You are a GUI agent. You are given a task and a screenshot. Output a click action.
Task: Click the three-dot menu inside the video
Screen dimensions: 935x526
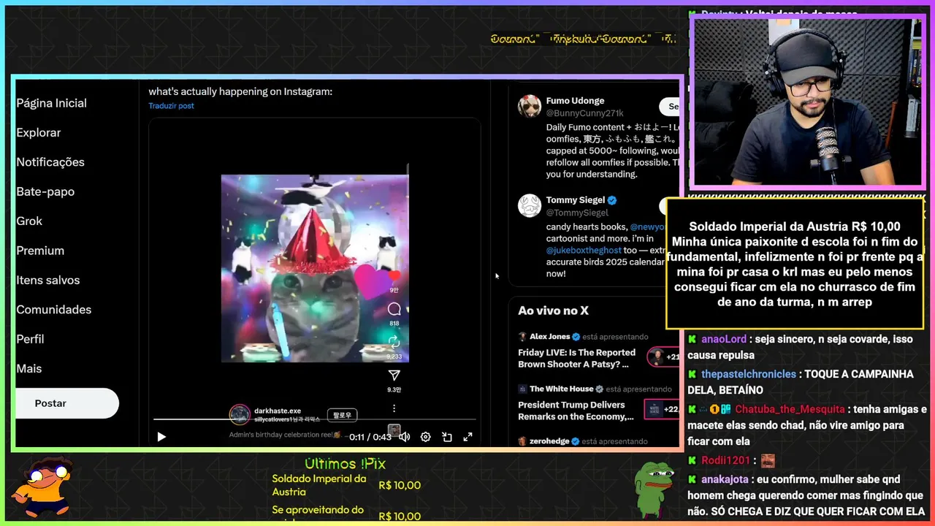394,408
